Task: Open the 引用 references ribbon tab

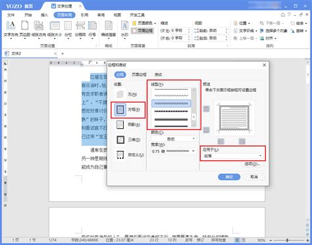Action: tap(84, 15)
